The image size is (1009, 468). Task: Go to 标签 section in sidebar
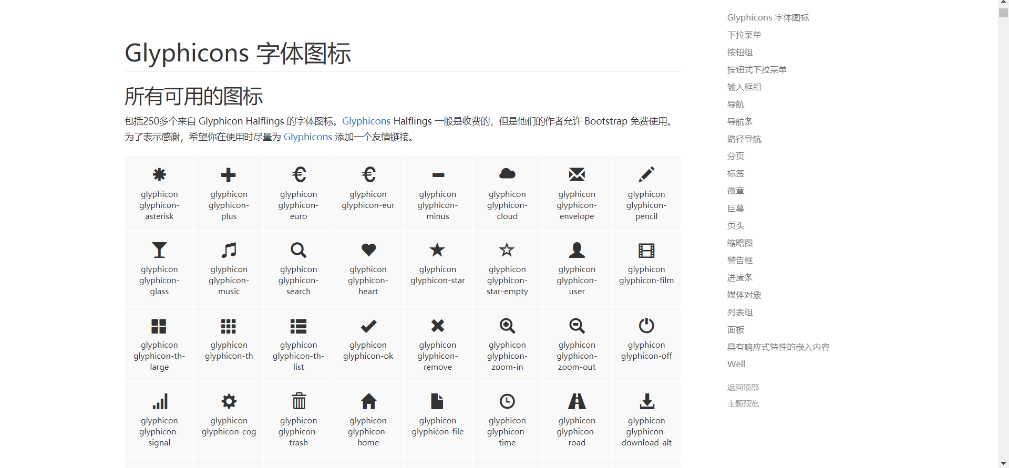click(x=736, y=173)
